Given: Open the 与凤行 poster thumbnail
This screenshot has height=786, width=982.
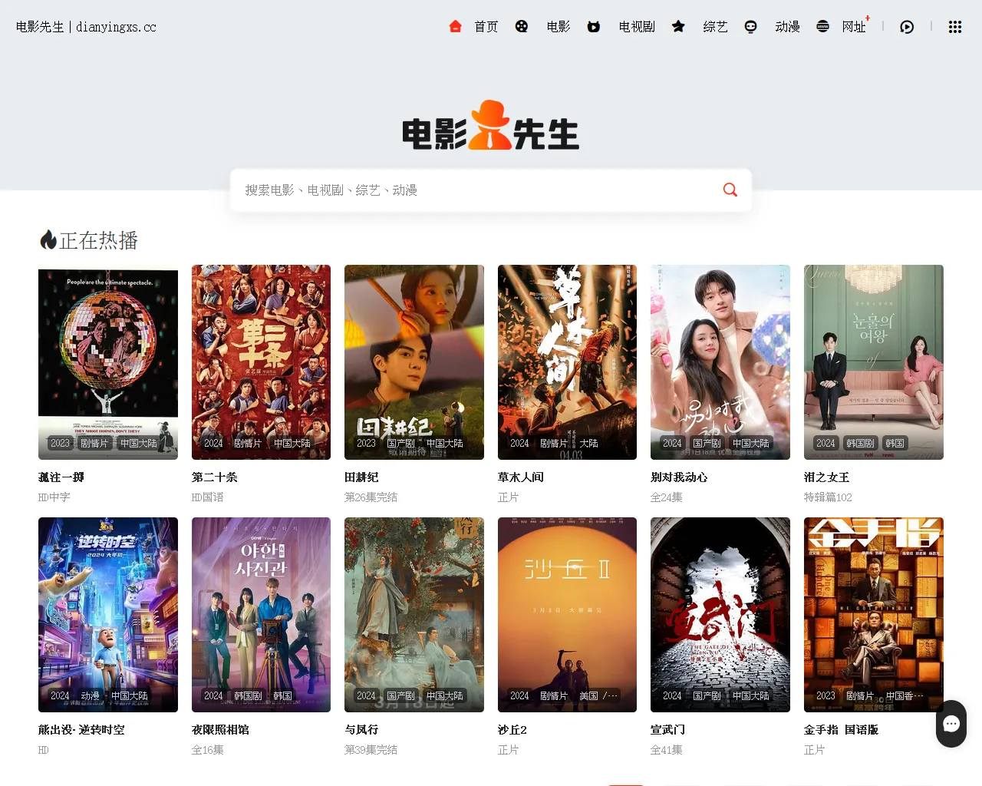Looking at the screenshot, I should click(x=414, y=615).
